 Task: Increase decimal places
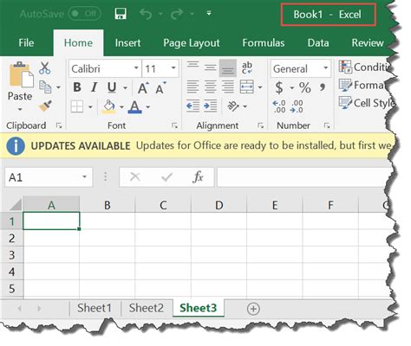pos(279,106)
